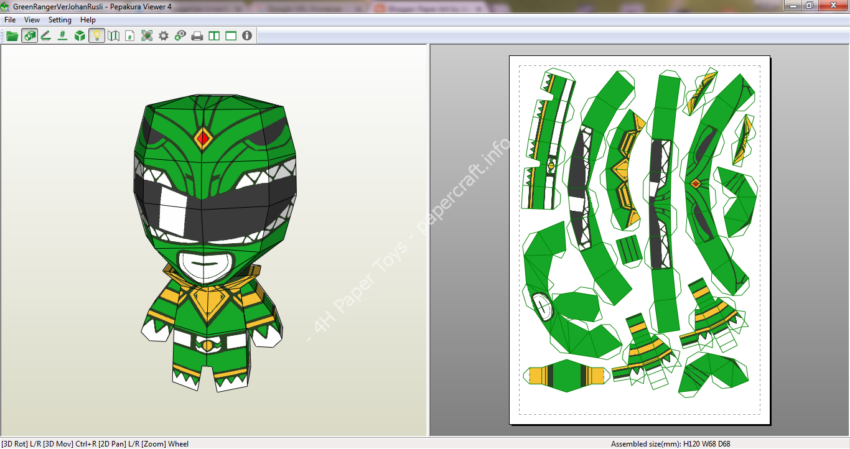The width and height of the screenshot is (850, 449).
Task: Click the show edge ID hash icon
Action: pos(63,36)
